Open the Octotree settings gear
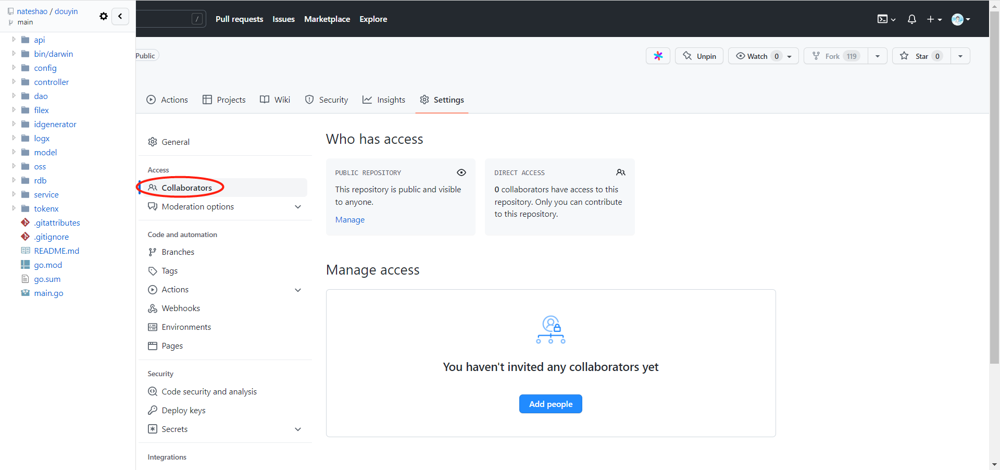This screenshot has height=470, width=1000. pyautogui.click(x=104, y=16)
